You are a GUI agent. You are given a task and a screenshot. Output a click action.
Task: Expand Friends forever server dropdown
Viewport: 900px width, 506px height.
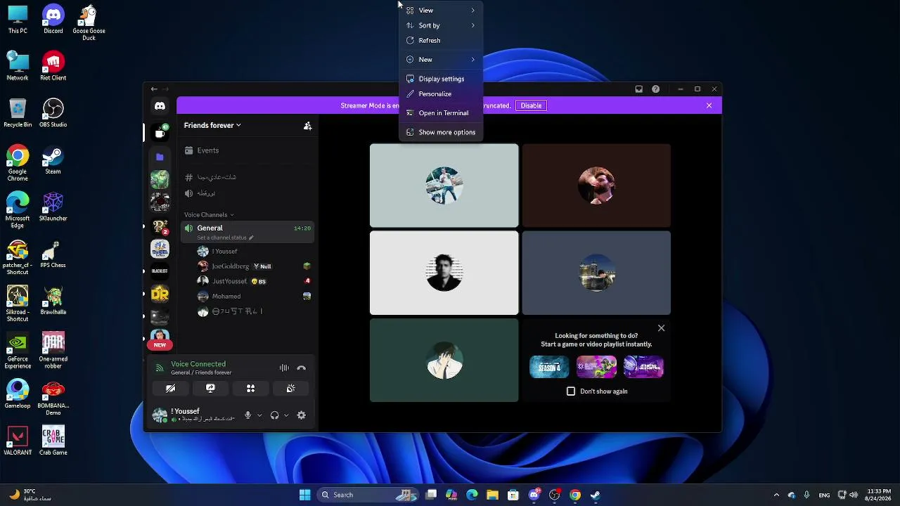(212, 126)
